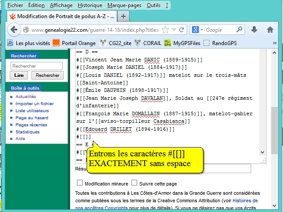Open the ? help menu
Viewport: 283px width, 212px height.
(167, 5)
